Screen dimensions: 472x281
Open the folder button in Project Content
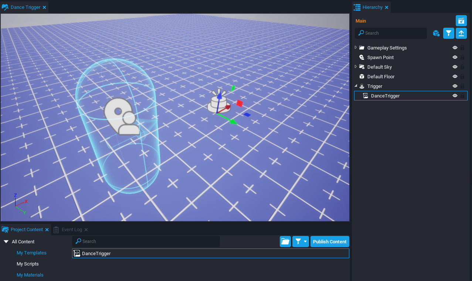tap(285, 241)
